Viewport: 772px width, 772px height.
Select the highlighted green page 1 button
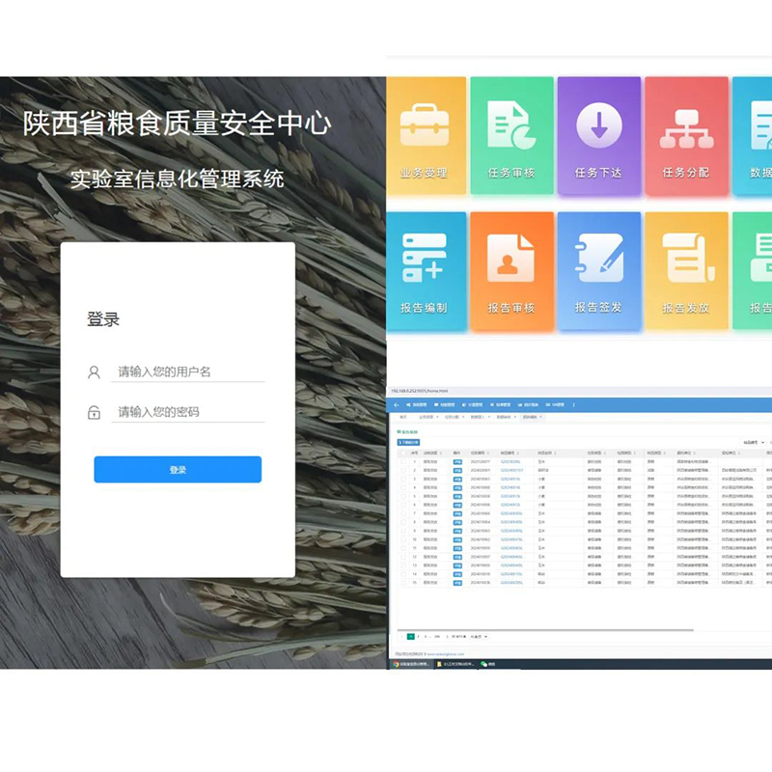pyautogui.click(x=411, y=637)
